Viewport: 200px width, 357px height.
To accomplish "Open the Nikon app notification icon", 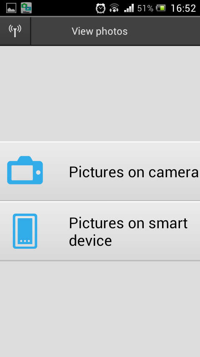I will [26, 8].
